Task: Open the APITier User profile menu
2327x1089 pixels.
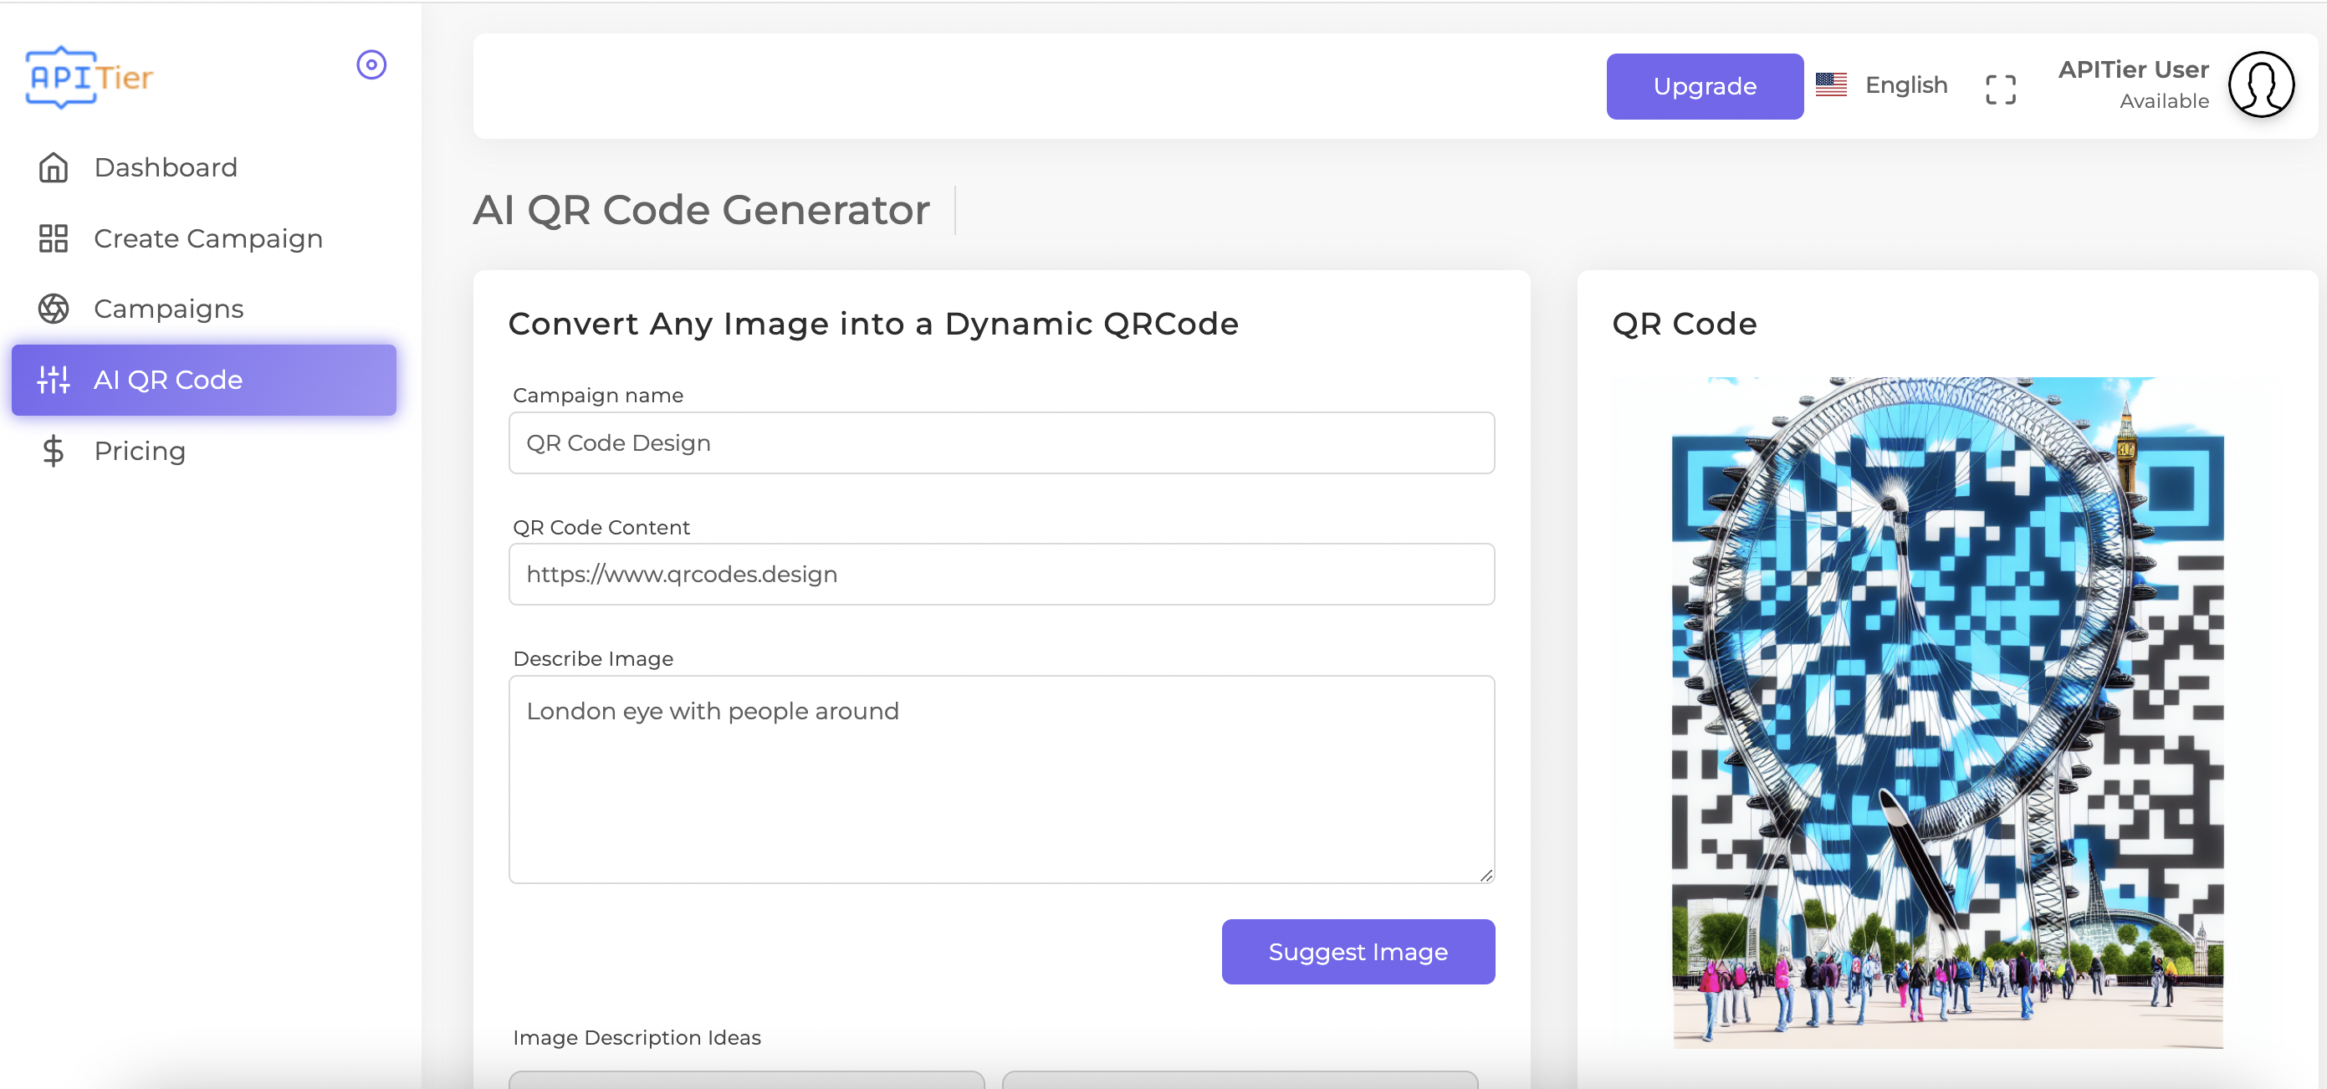Action: tap(2133, 70)
